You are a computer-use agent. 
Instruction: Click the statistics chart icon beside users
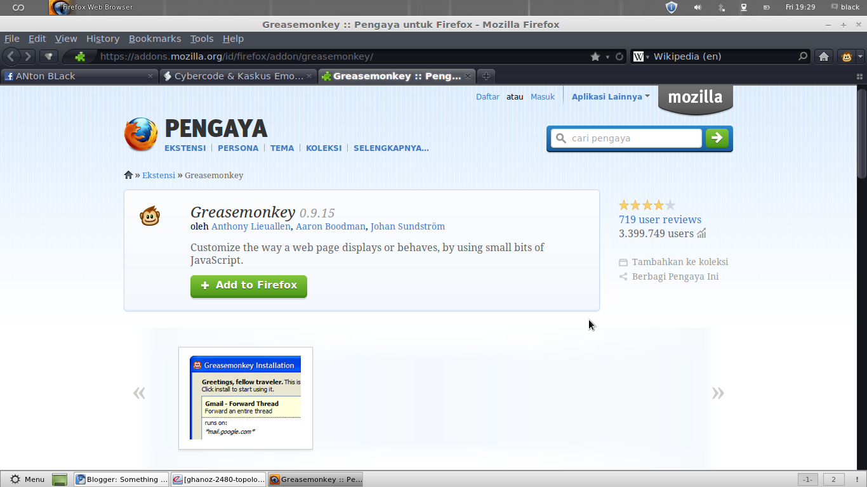pos(701,233)
